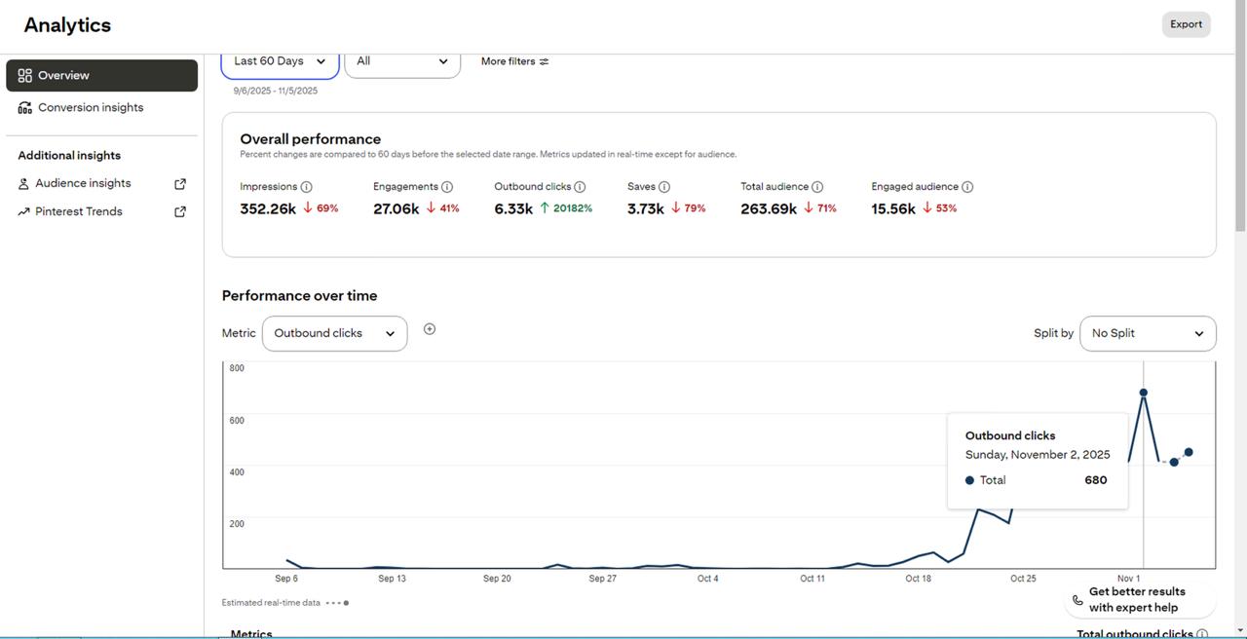Screen dimensions: 1247x639
Task: Click the Total outbound clicks info icon
Action: [1202, 634]
